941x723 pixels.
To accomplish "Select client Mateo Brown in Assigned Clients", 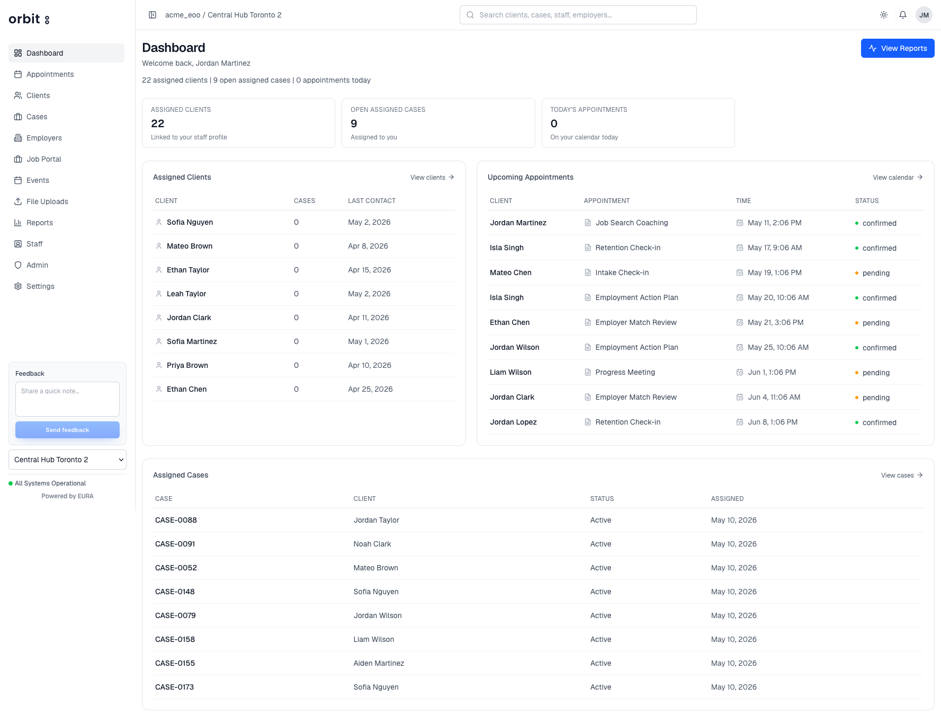I will (190, 246).
